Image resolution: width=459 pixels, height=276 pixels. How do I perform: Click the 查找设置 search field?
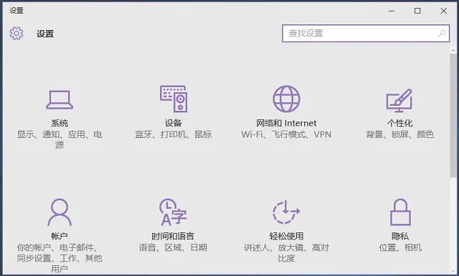click(366, 34)
